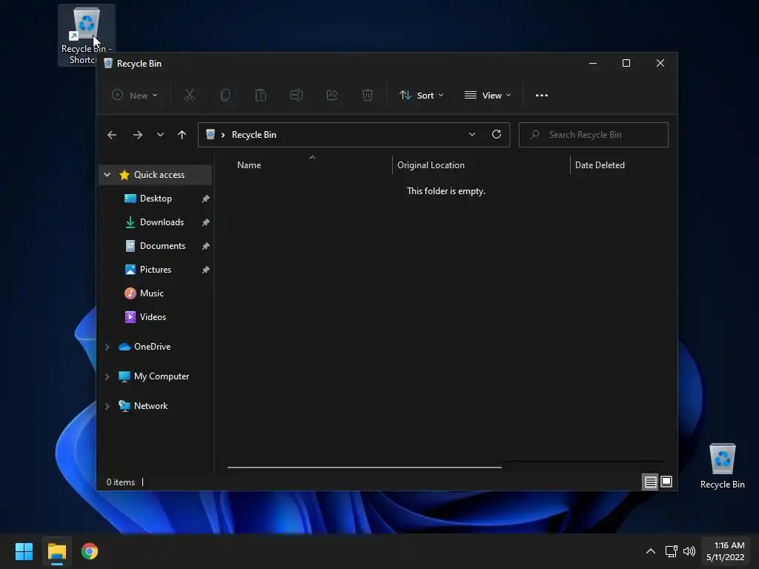Screen dimensions: 759x569
Task: Unpin Documents from Quick access
Action: coord(205,246)
